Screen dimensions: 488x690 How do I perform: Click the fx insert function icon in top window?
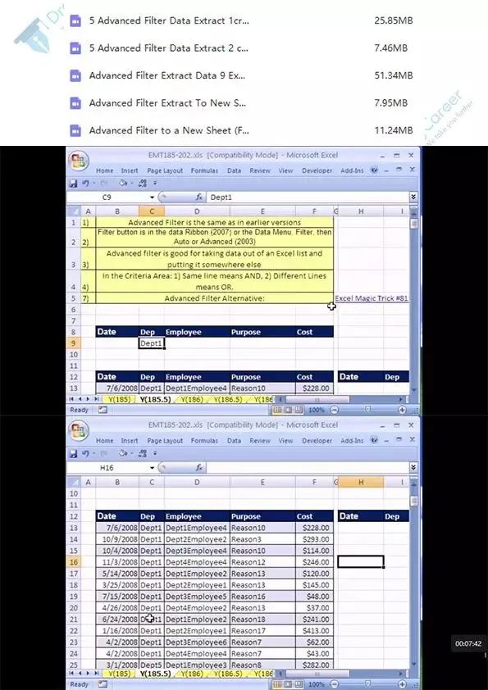tap(199, 197)
